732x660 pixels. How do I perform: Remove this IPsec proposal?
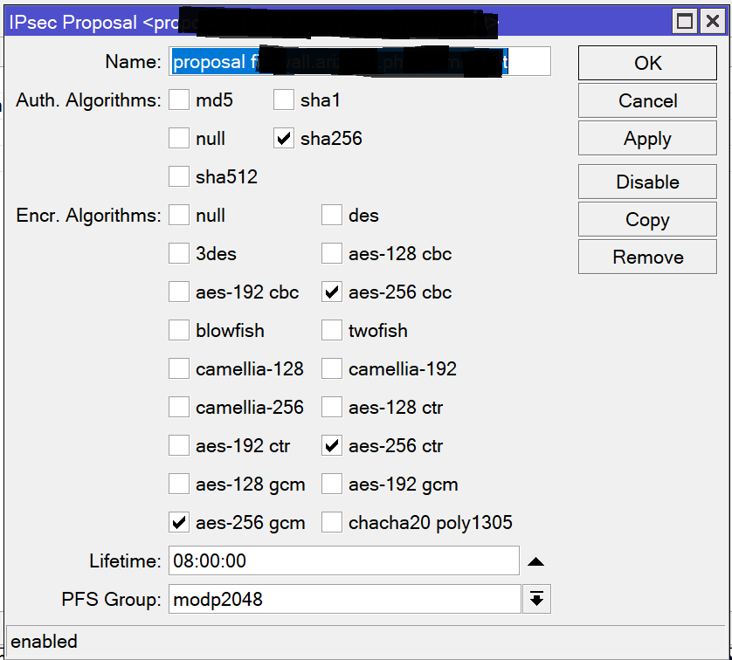tap(647, 257)
